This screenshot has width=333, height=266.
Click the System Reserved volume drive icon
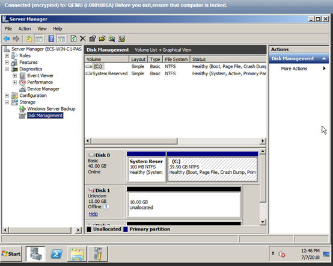[x=88, y=73]
